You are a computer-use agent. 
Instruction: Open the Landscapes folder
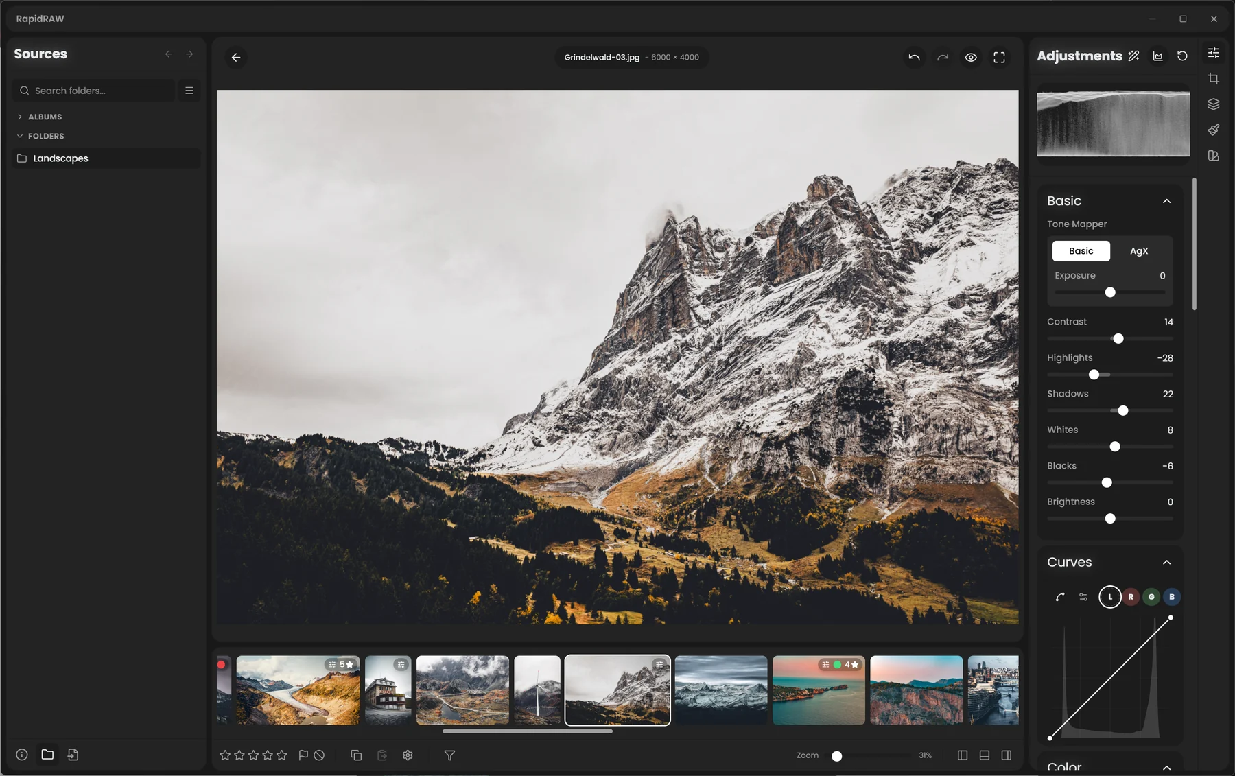(106, 158)
